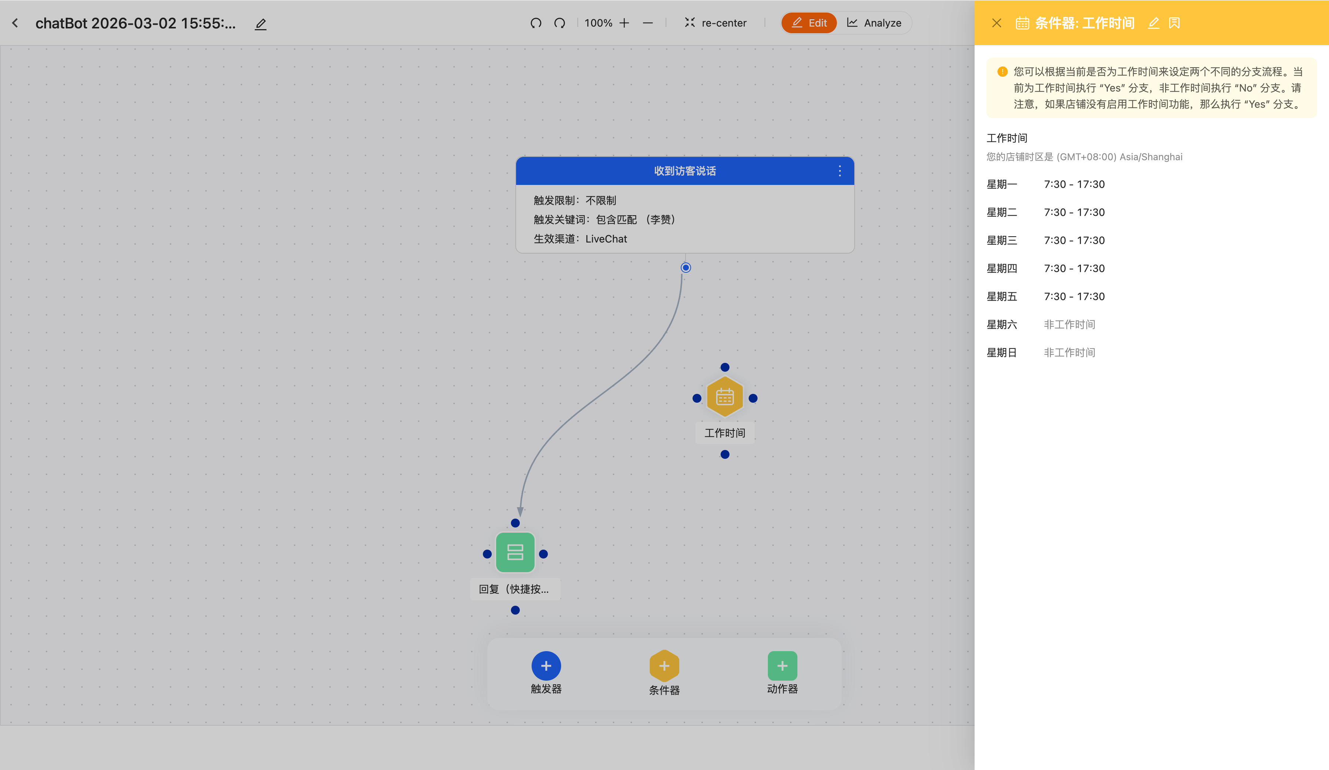
Task: Click the back arrow beside chatBot title
Action: pyautogui.click(x=15, y=23)
